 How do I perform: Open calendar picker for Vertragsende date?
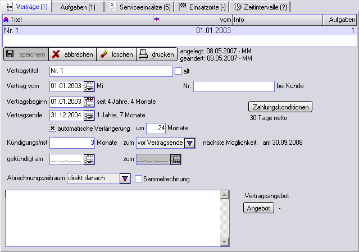click(89, 115)
